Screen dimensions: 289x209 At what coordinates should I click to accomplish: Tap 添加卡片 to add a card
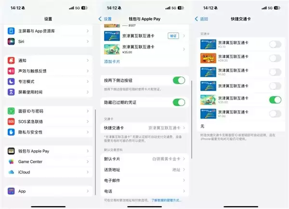(x=112, y=62)
